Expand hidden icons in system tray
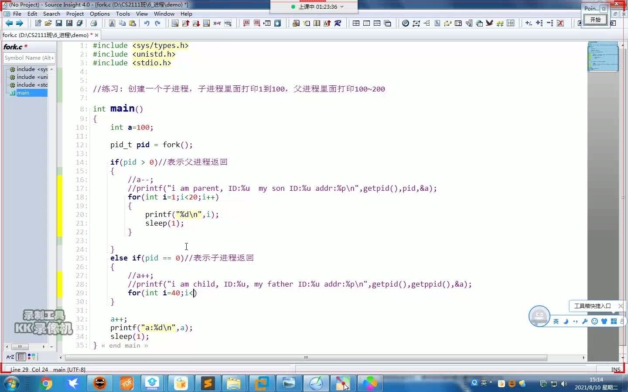 point(543,384)
